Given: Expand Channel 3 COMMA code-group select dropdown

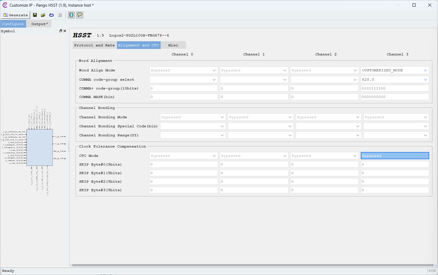Looking at the screenshot, I should [x=395, y=80].
